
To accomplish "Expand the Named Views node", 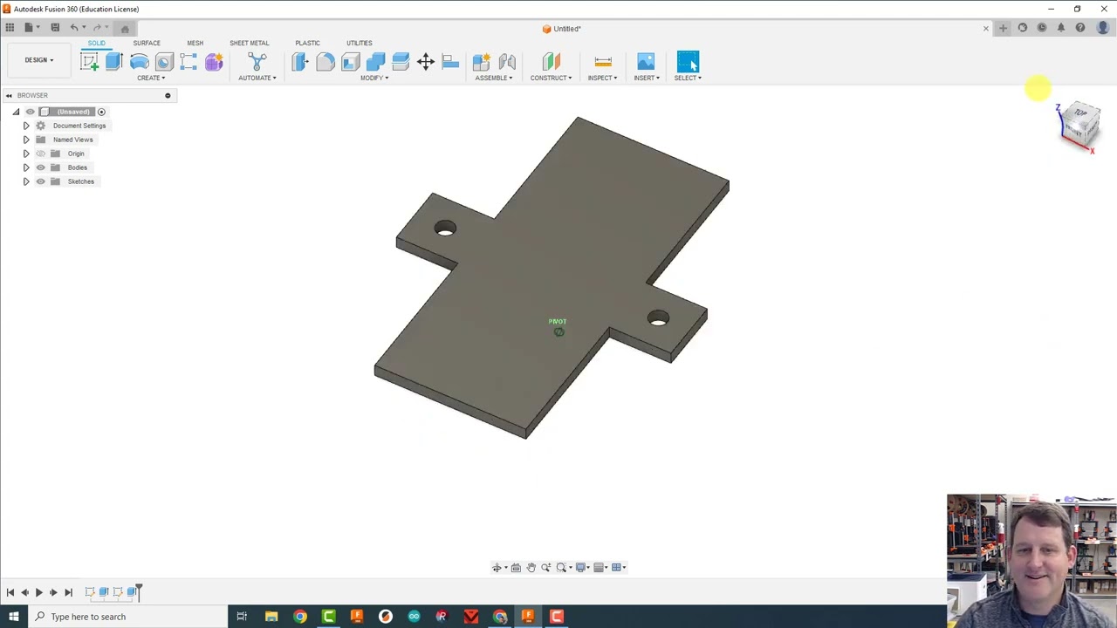I will pos(25,140).
